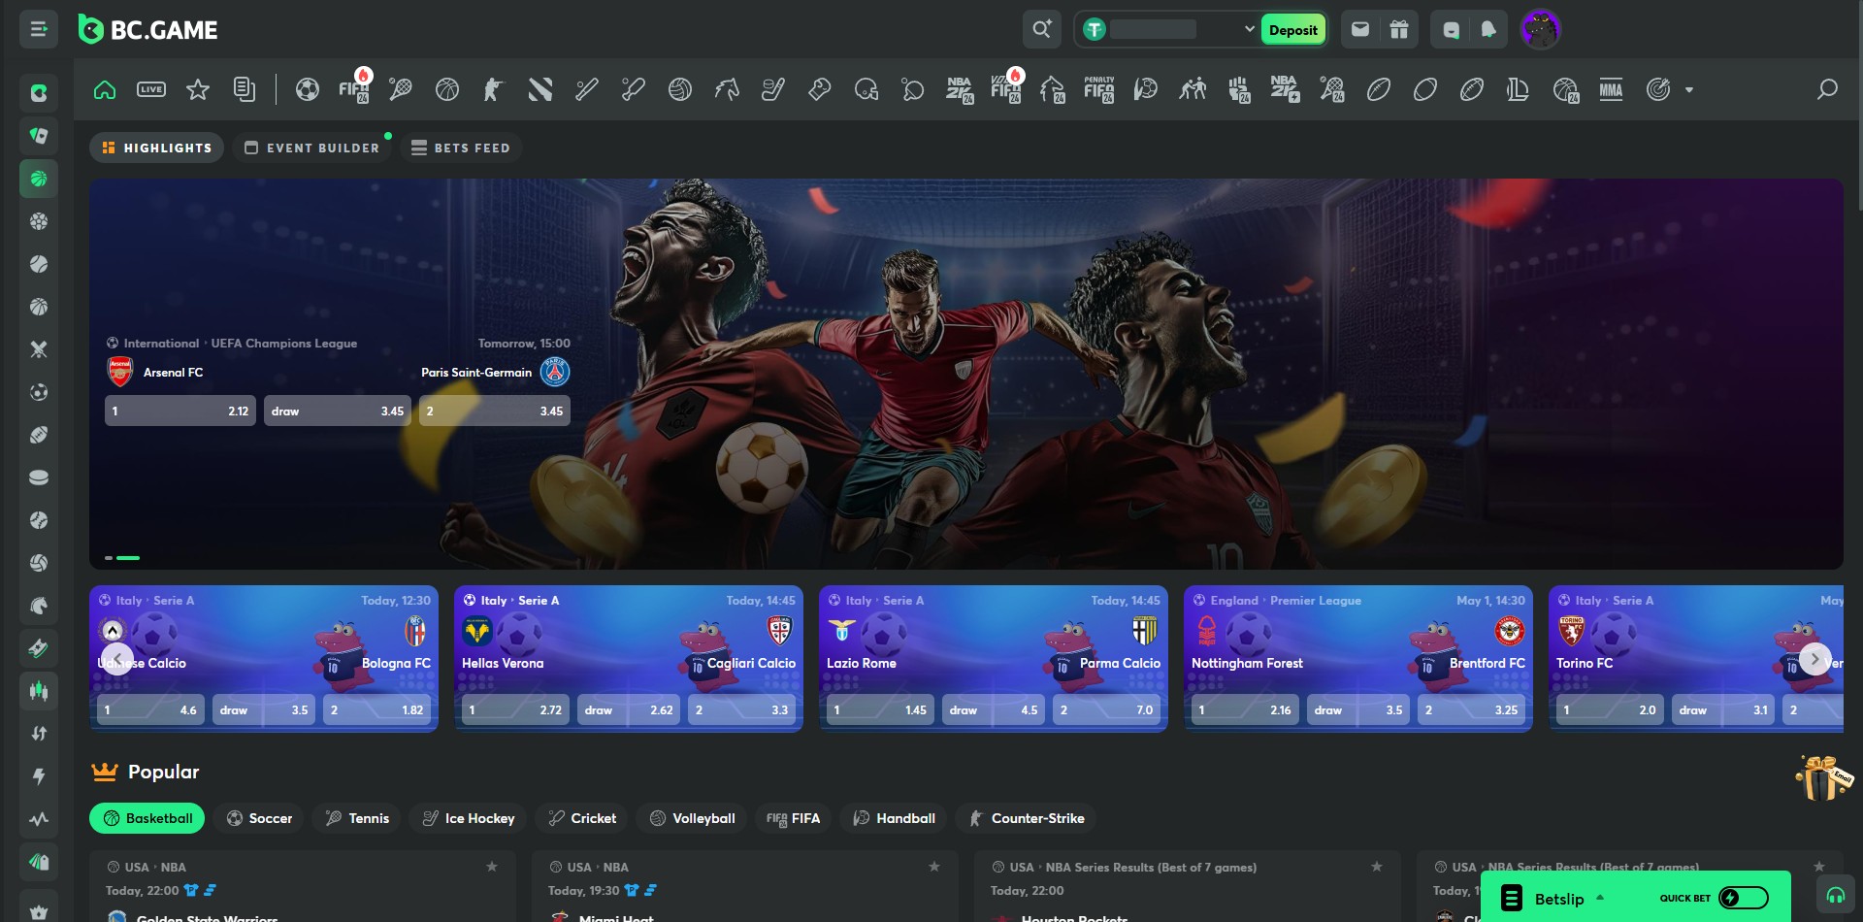Open the gift rewards icon in header

point(1399,29)
